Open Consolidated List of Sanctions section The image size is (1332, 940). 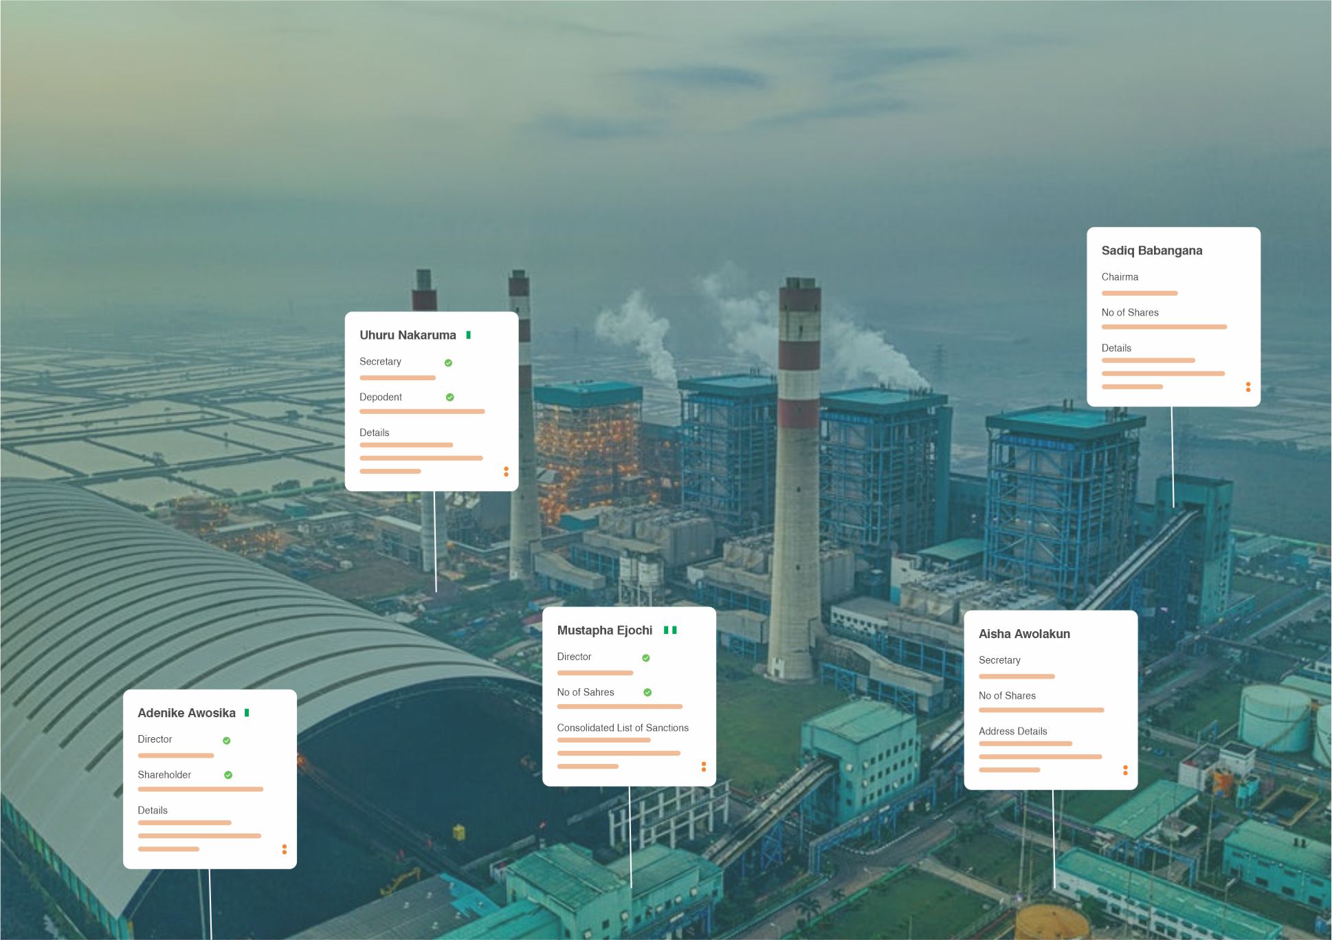[622, 728]
